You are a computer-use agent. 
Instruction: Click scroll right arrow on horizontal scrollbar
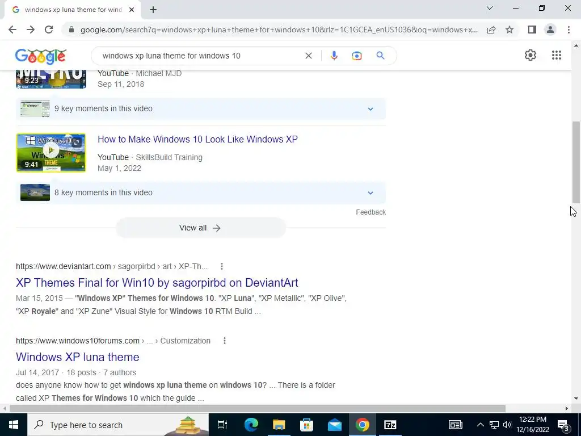pos(567,408)
